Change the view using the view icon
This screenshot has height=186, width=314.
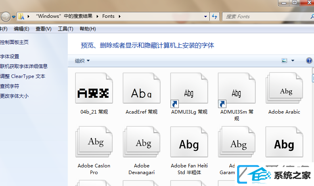[284, 61]
